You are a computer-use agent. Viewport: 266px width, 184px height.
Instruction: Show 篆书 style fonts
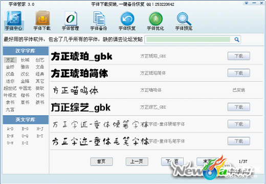pyautogui.click(x=40, y=102)
